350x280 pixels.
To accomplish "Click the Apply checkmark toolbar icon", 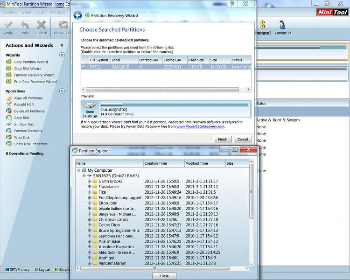I will click(8, 25).
